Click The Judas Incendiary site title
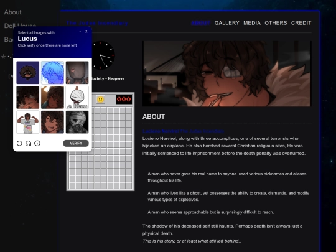The image size is (336, 252). coord(97,23)
